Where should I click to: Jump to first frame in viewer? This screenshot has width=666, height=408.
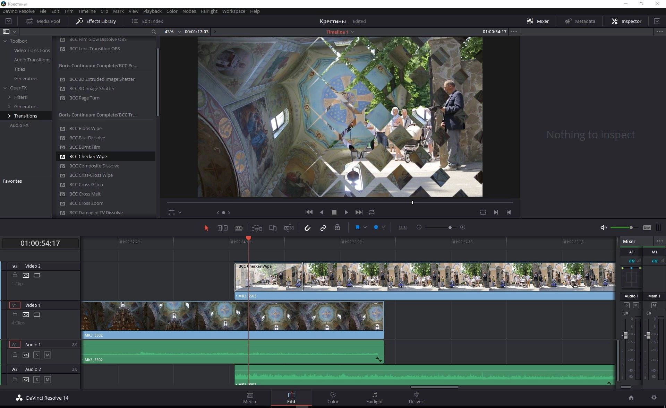pyautogui.click(x=309, y=212)
